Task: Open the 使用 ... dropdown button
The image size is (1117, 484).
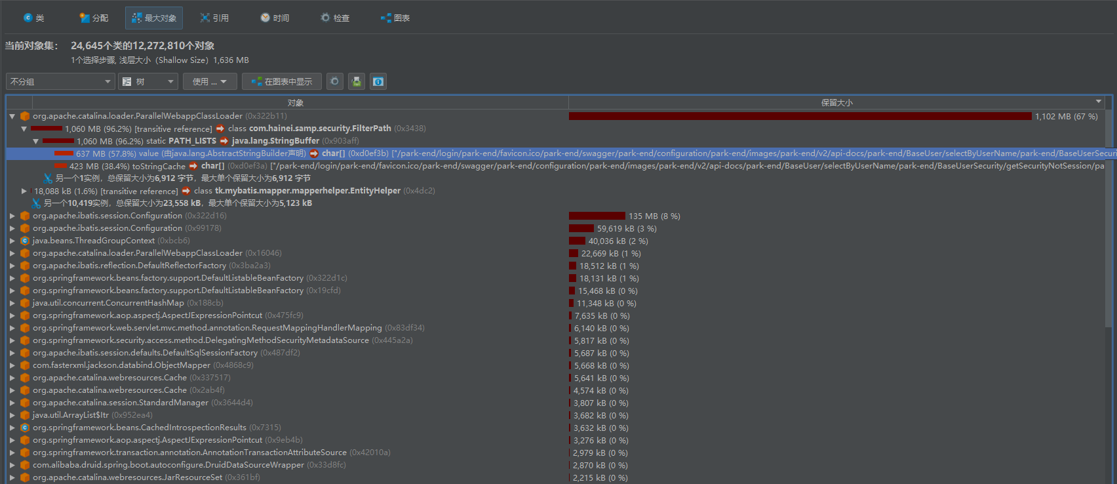Action: click(x=209, y=81)
